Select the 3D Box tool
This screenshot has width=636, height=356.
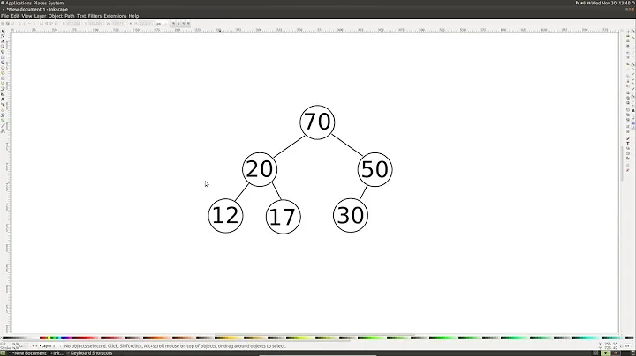pos(3,63)
